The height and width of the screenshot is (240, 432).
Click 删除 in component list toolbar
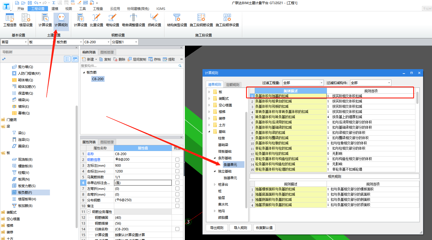point(119,59)
